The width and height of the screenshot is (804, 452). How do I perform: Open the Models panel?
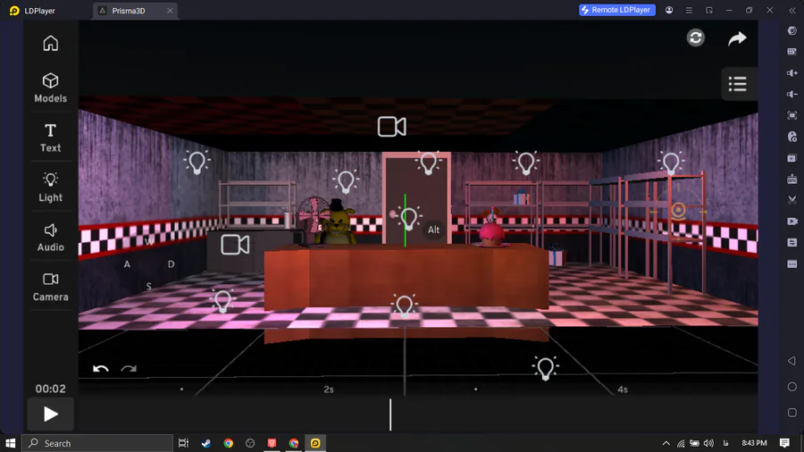[x=50, y=88]
